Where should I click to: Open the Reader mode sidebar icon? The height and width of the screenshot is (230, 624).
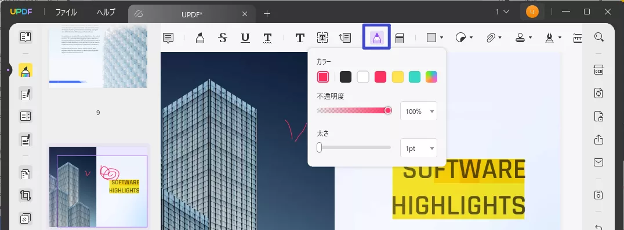pyautogui.click(x=26, y=37)
